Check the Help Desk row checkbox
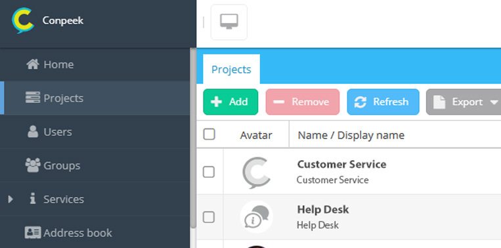501x248 pixels. pyautogui.click(x=209, y=217)
